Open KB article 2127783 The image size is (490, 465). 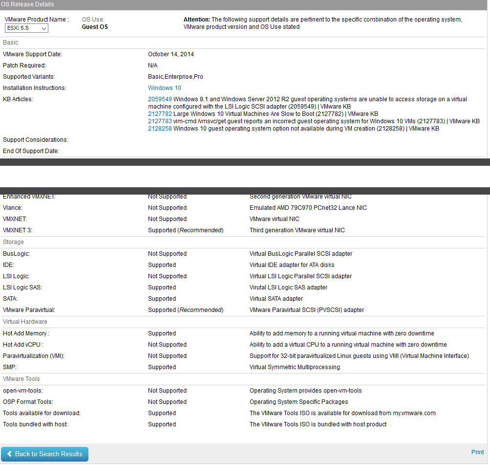coord(160,121)
